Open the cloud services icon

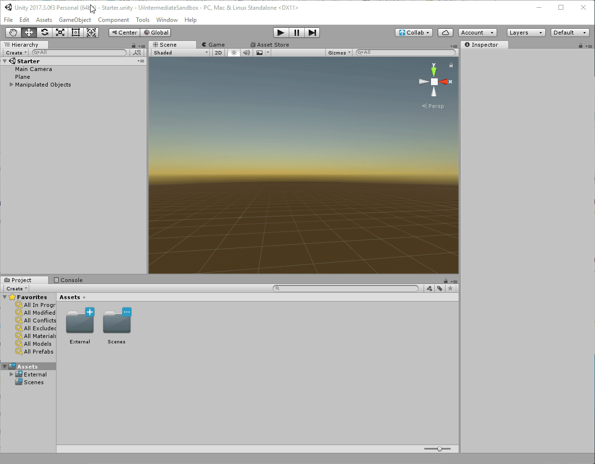(446, 33)
